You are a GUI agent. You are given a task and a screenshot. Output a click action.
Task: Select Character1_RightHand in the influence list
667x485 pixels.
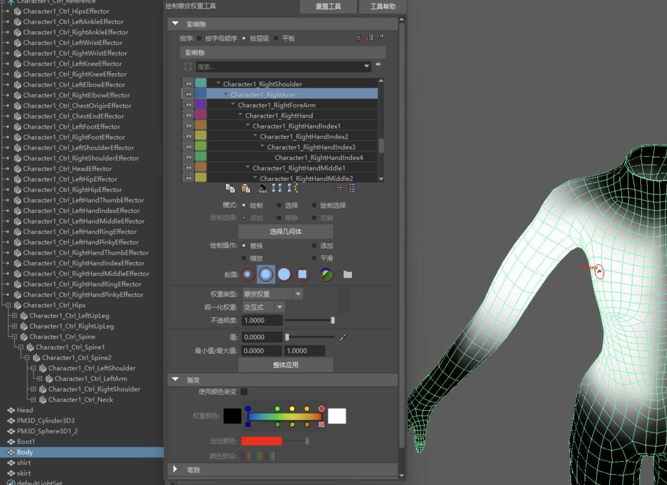pos(279,115)
